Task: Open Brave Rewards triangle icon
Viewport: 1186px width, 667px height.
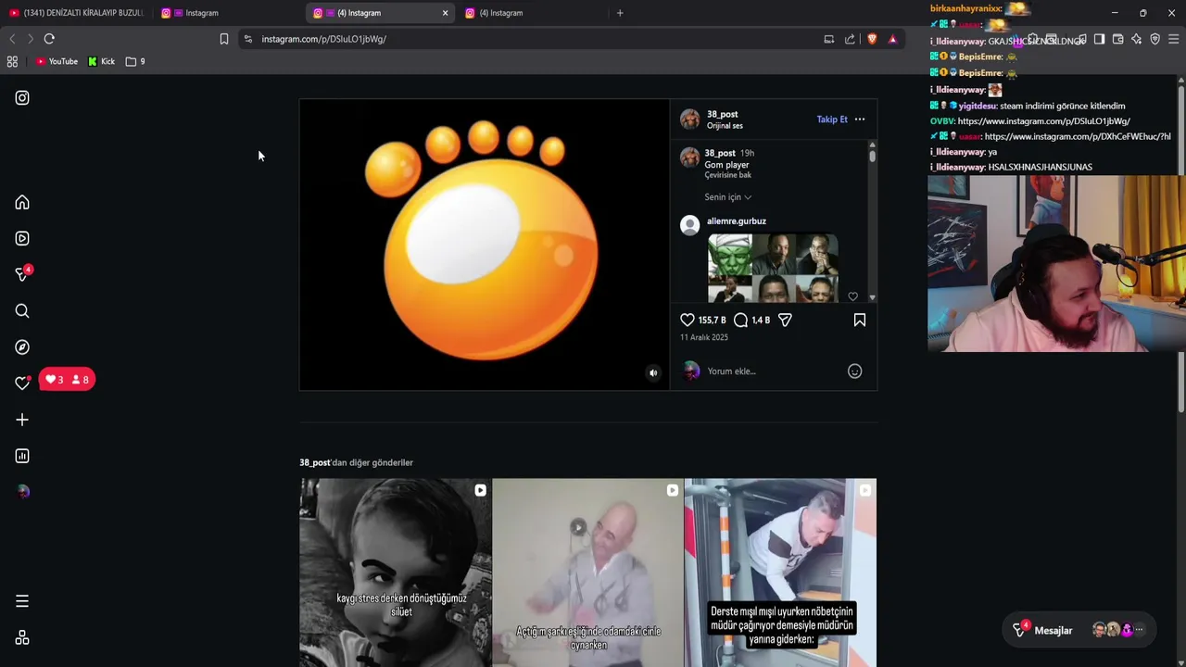Action: pyautogui.click(x=892, y=39)
